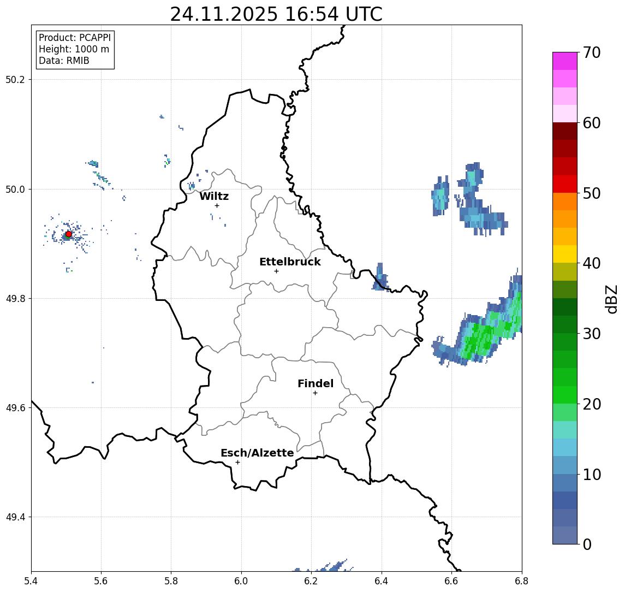Click the 5.4 longitude axis label
The height and width of the screenshot is (592, 625).
31,581
